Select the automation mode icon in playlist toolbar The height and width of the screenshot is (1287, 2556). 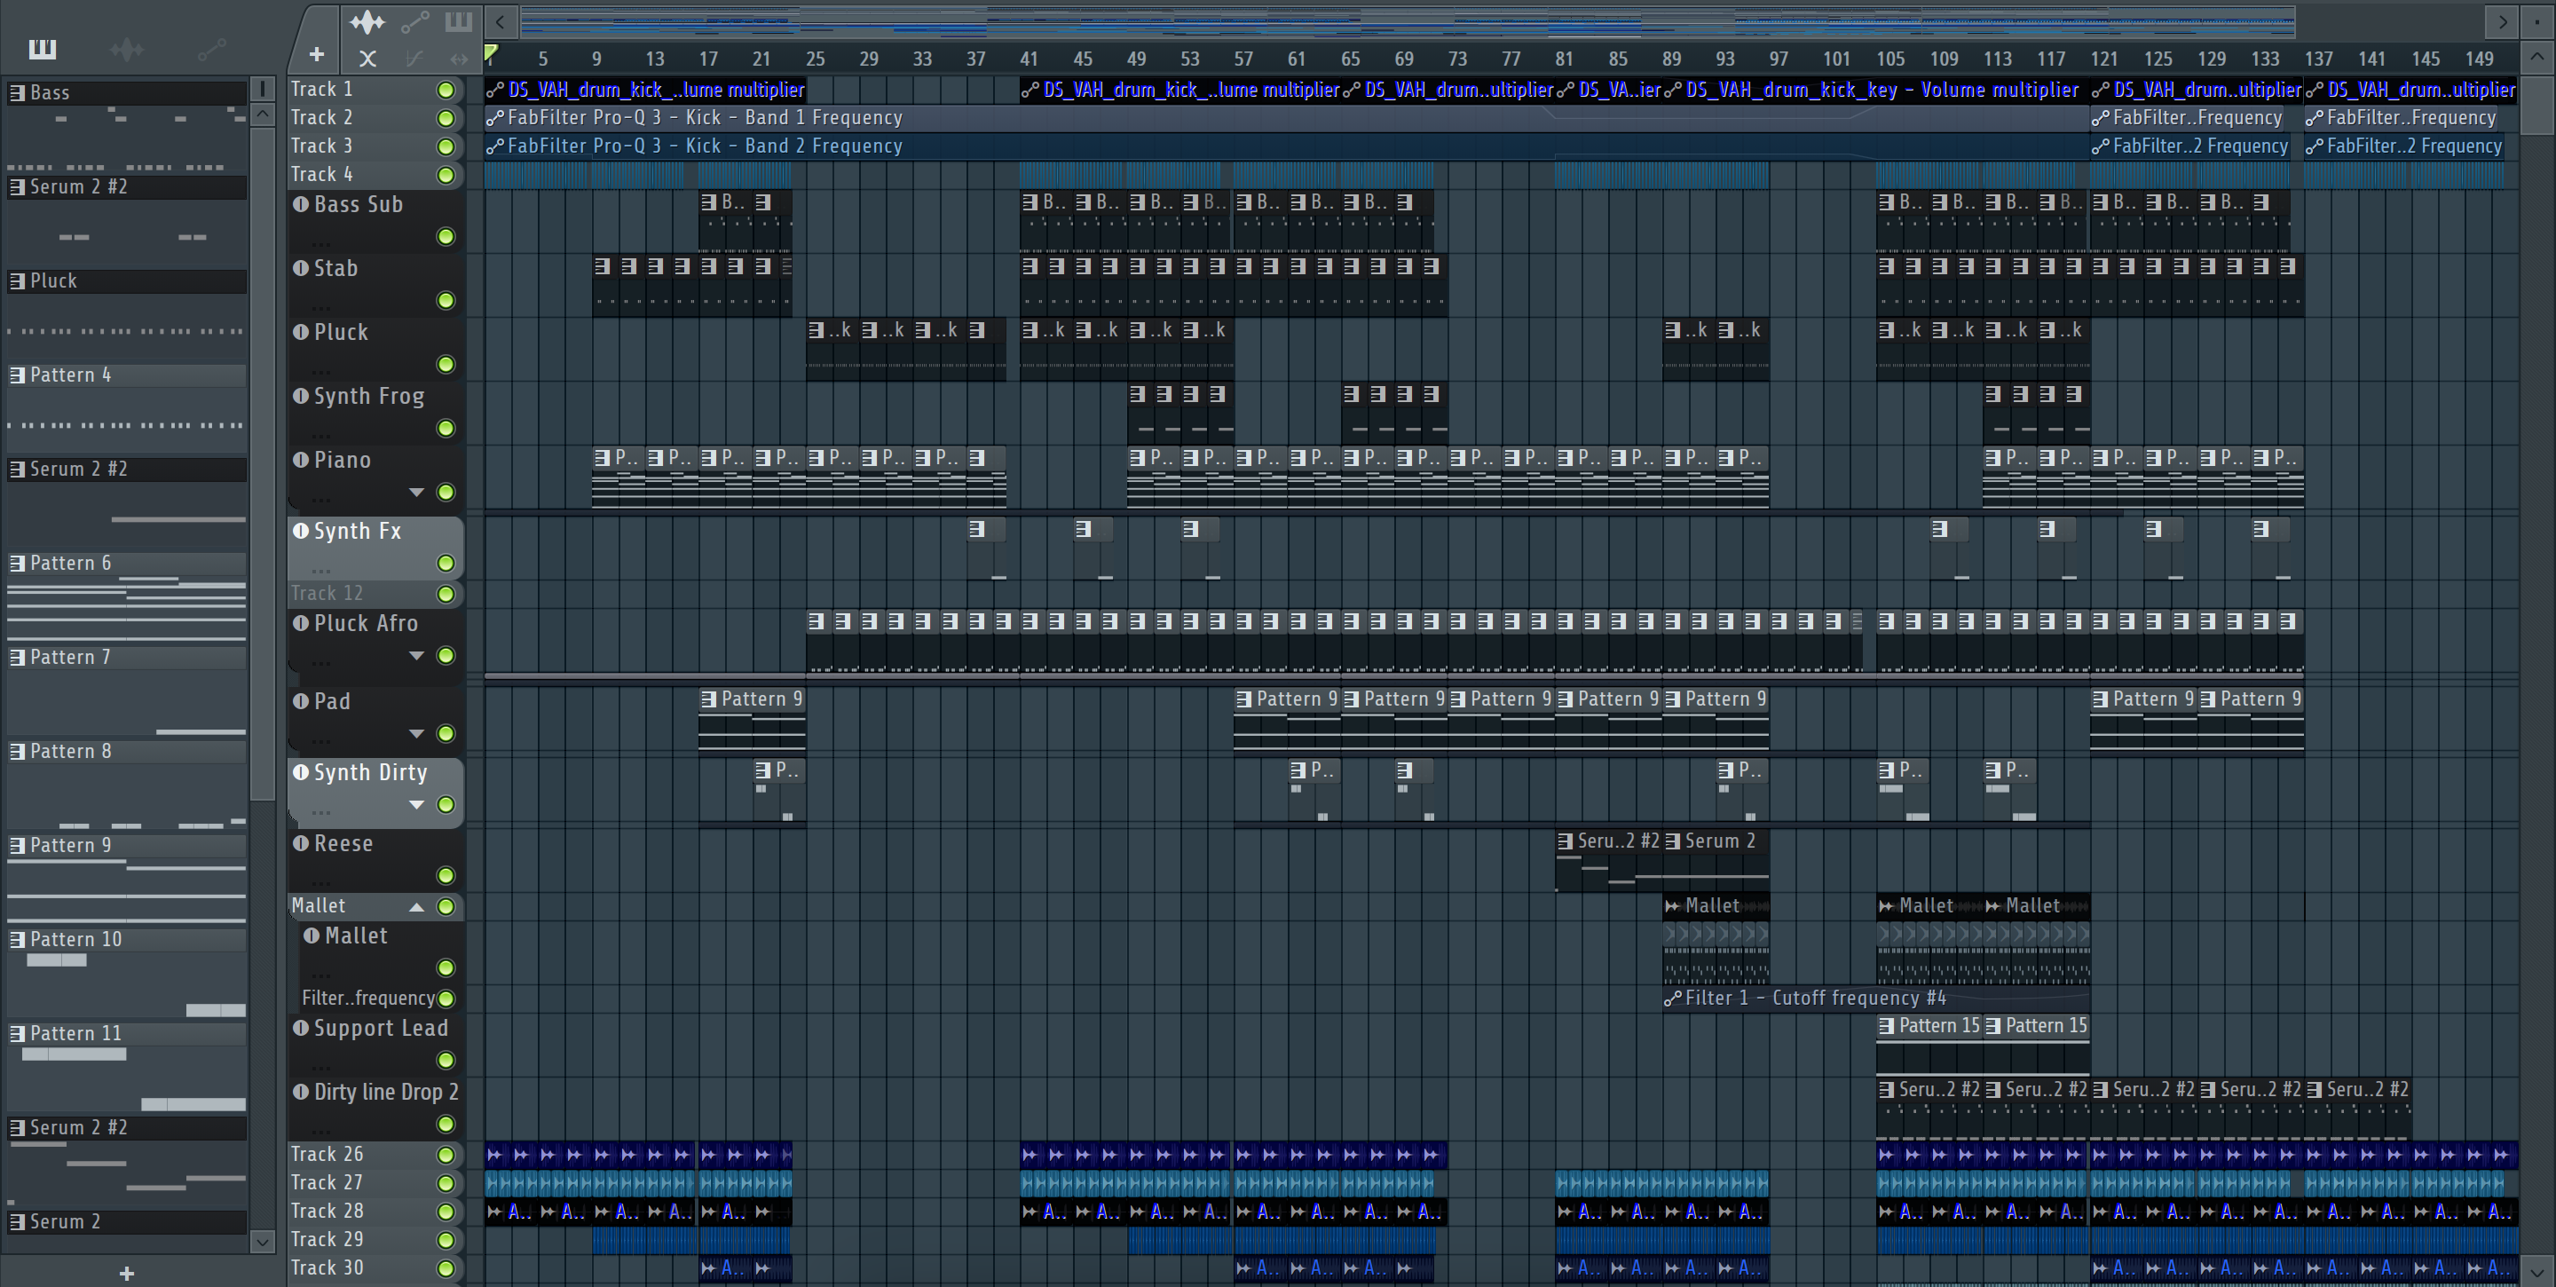pos(414,20)
